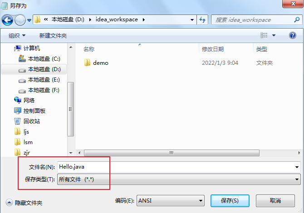Open the view options dropdown arrow
The image size is (304, 213).
click(274, 35)
